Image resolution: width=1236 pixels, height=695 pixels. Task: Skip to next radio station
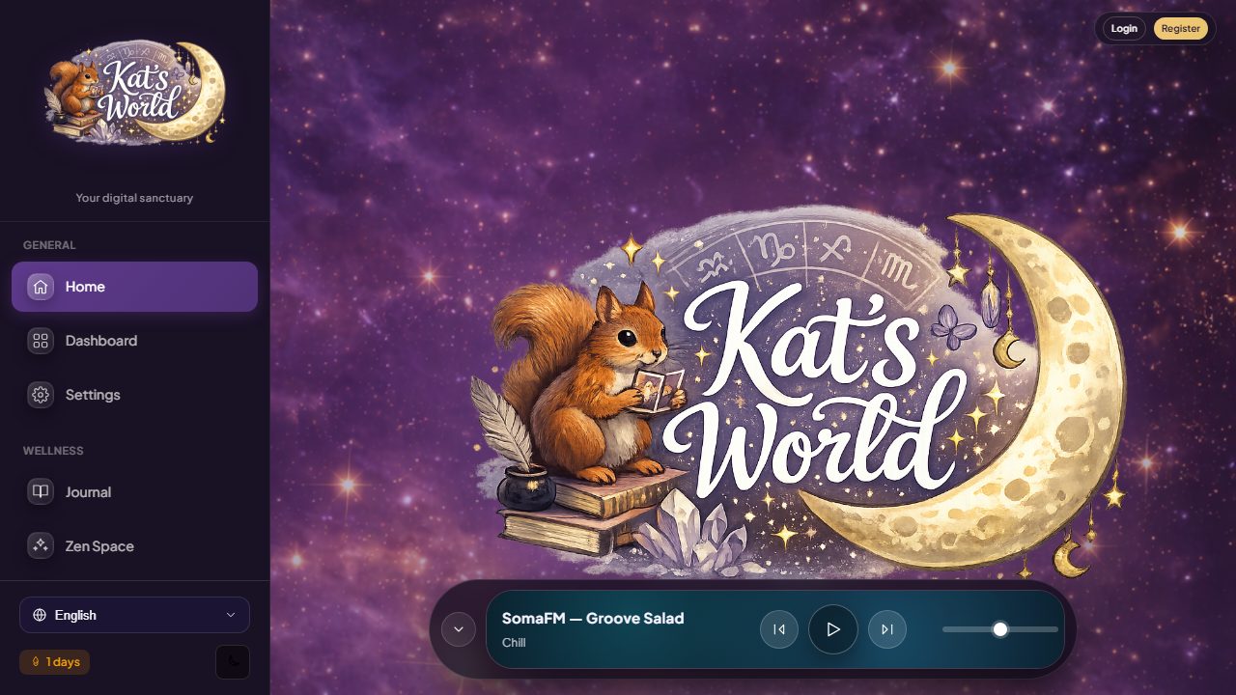coord(887,629)
